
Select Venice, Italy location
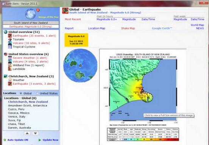tap(17, 117)
